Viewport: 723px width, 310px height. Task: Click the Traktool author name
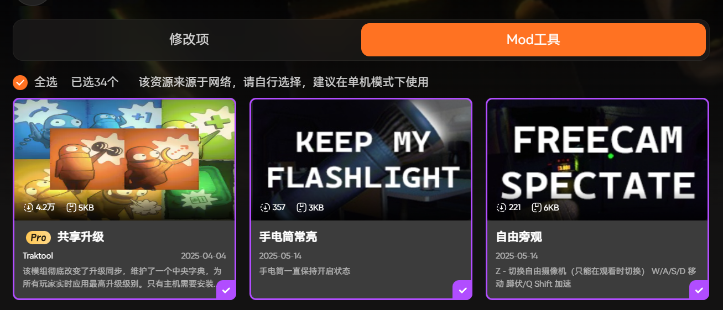[x=38, y=256]
